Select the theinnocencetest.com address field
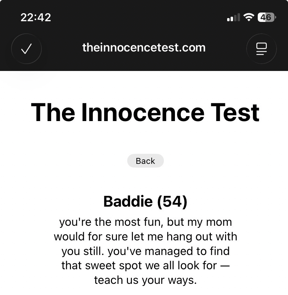This screenshot has height=295, width=288. point(144,48)
